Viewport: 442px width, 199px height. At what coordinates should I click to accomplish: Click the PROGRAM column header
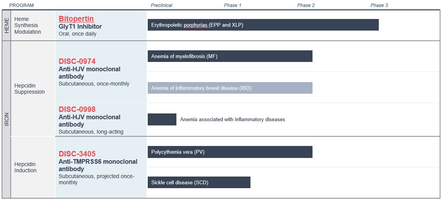pos(22,5)
